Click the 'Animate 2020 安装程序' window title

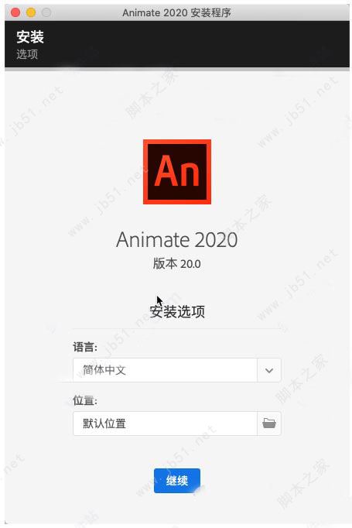(x=176, y=13)
